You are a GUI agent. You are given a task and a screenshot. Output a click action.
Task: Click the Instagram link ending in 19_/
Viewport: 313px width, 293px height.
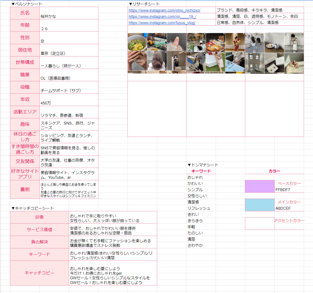pos(162,17)
